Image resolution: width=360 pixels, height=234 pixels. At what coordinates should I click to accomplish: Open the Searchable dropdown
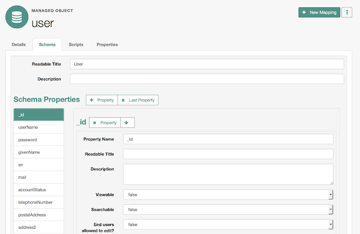[228, 210]
